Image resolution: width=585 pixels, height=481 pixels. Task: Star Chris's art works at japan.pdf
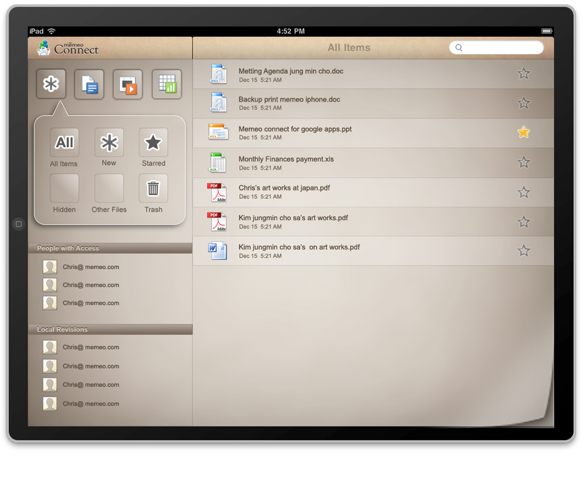click(524, 192)
